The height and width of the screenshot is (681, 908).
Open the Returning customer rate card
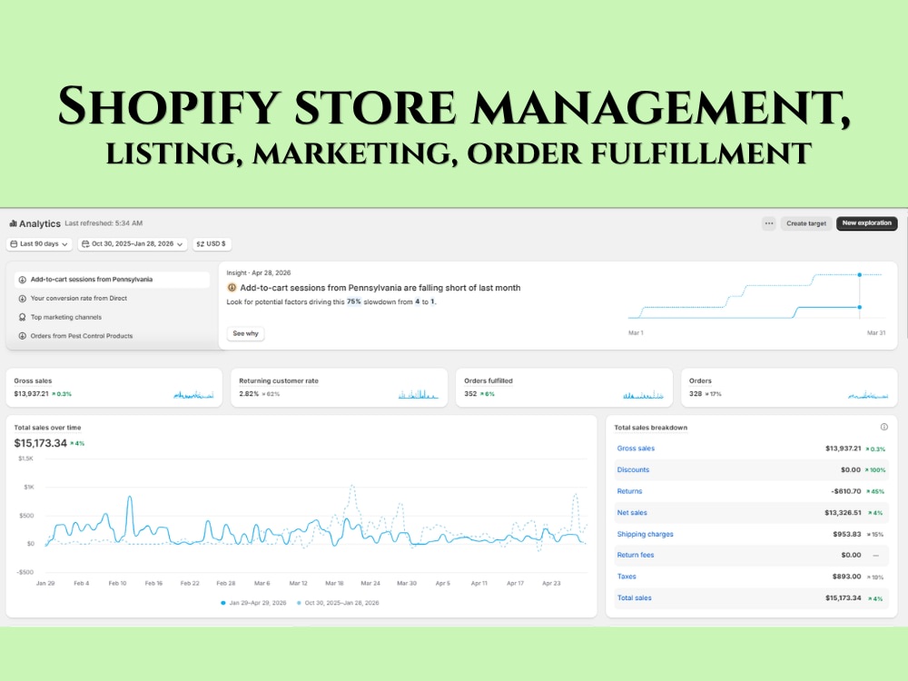click(340, 388)
